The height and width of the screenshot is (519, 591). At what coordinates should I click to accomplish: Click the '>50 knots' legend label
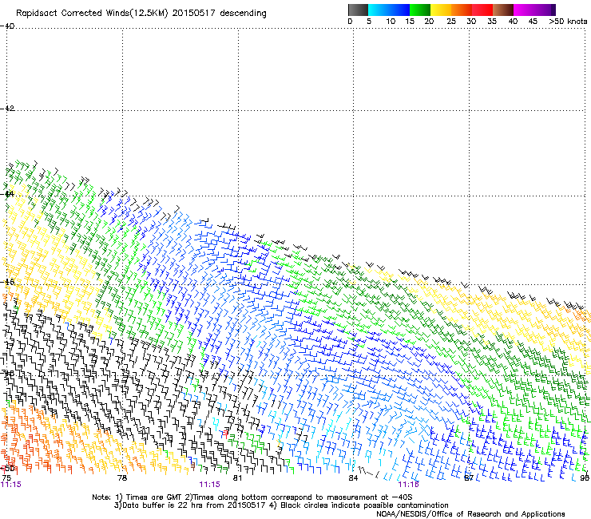click(568, 22)
